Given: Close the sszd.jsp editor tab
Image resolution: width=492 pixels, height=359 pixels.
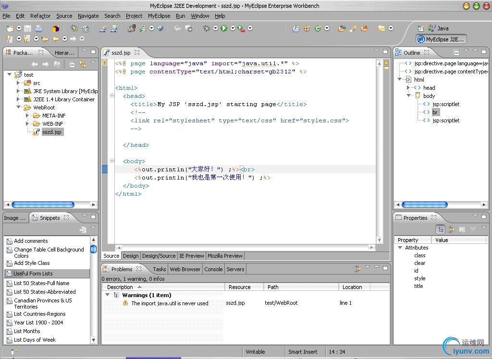Looking at the screenshot, I should (x=137, y=52).
